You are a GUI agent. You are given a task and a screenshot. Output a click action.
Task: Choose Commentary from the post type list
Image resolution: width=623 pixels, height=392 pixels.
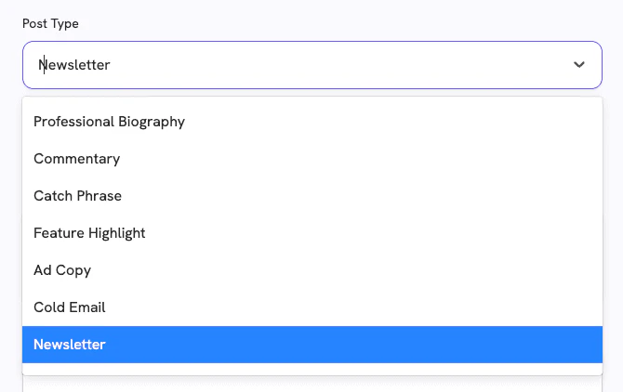[76, 159]
